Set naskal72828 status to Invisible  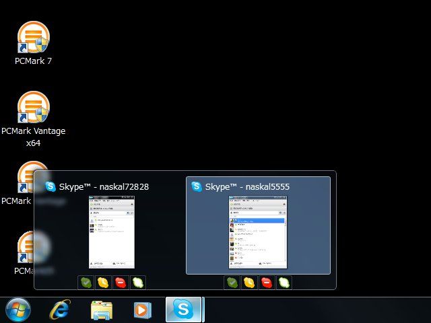coord(138,283)
